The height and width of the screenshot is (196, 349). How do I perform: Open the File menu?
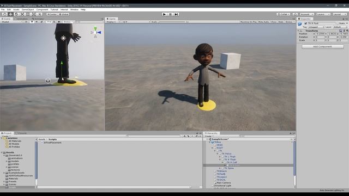tap(3, 10)
